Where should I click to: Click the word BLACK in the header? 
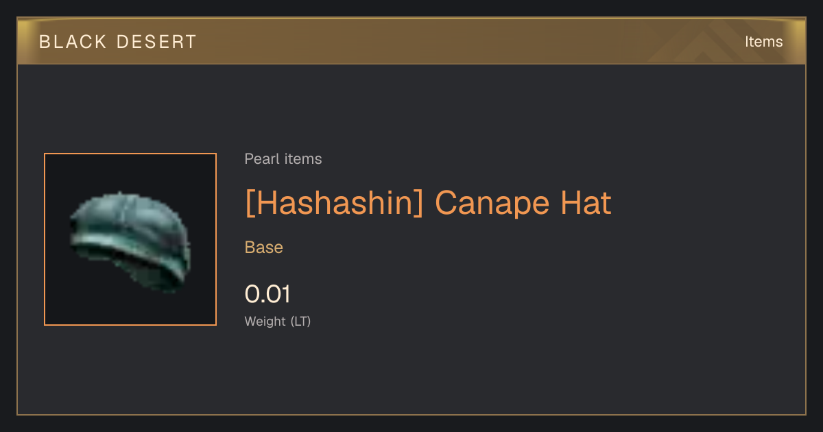[73, 42]
